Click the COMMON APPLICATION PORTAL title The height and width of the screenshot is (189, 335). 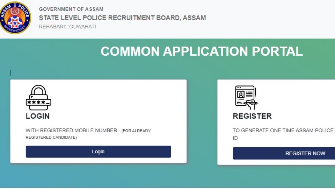click(202, 51)
